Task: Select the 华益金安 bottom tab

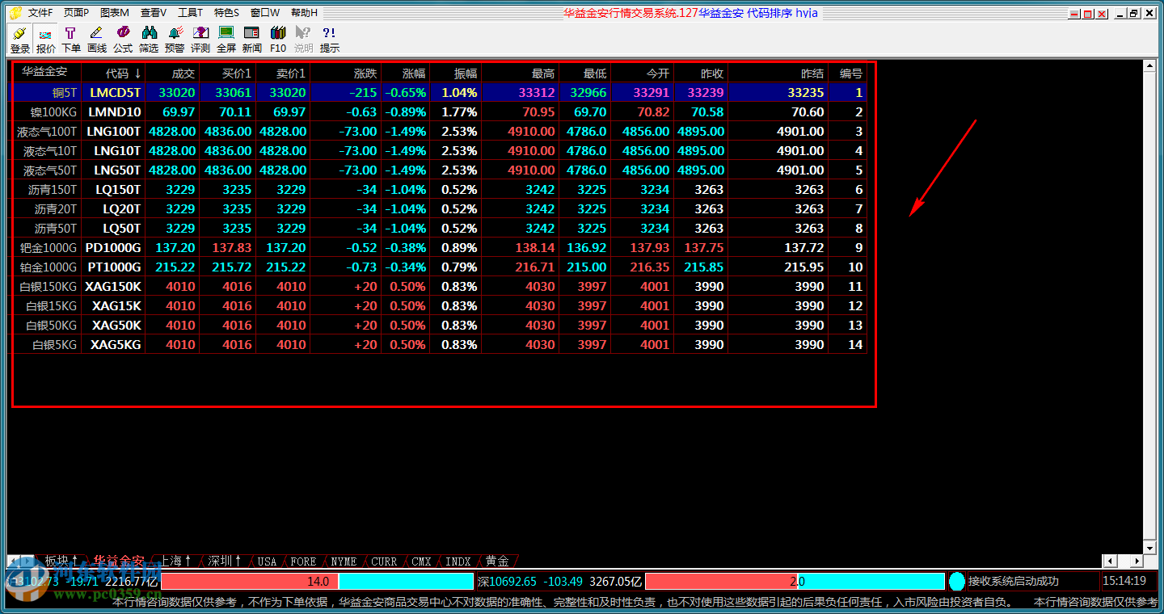Action: [118, 561]
